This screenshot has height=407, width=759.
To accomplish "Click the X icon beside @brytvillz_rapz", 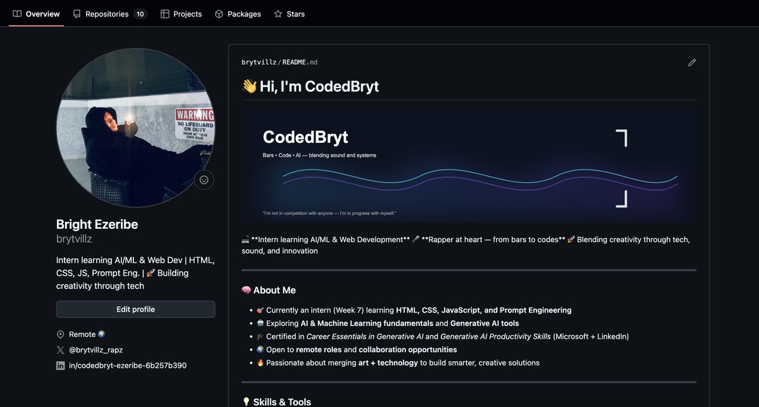I will 60,349.
